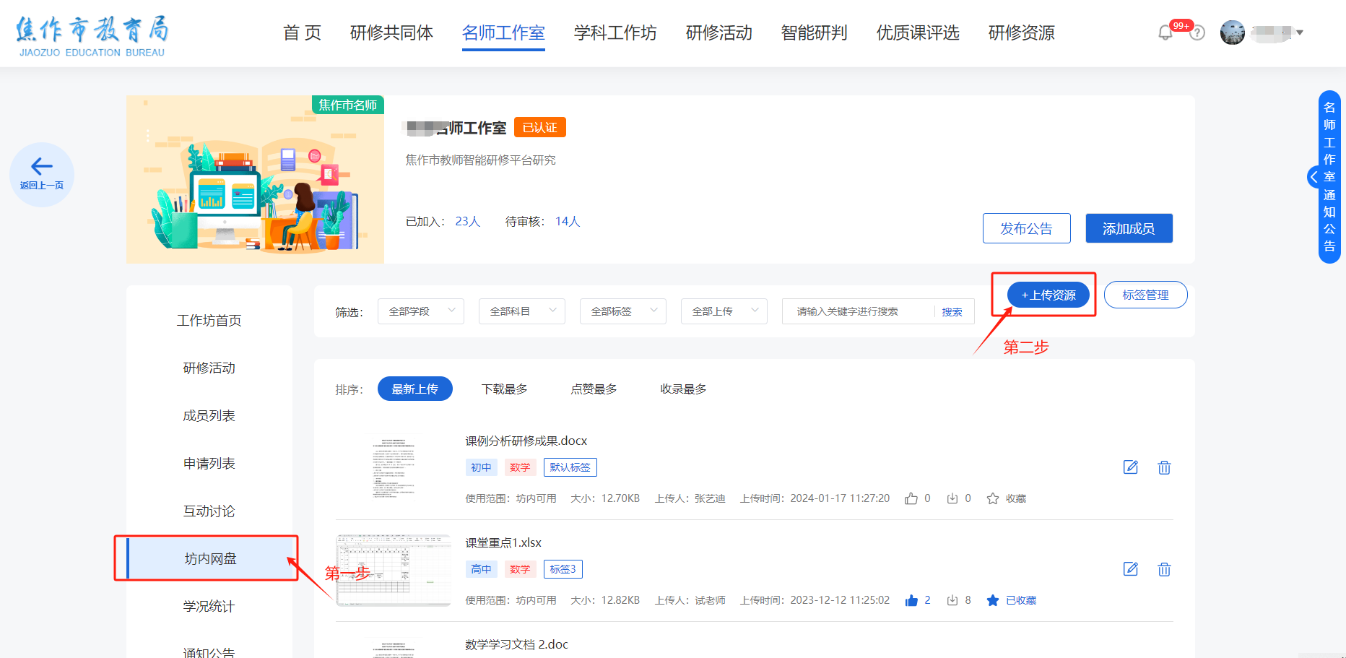Screen dimensions: 1346x658
Task: Open the 课堂重点1.xlsx thumbnail preview
Action: [x=394, y=570]
